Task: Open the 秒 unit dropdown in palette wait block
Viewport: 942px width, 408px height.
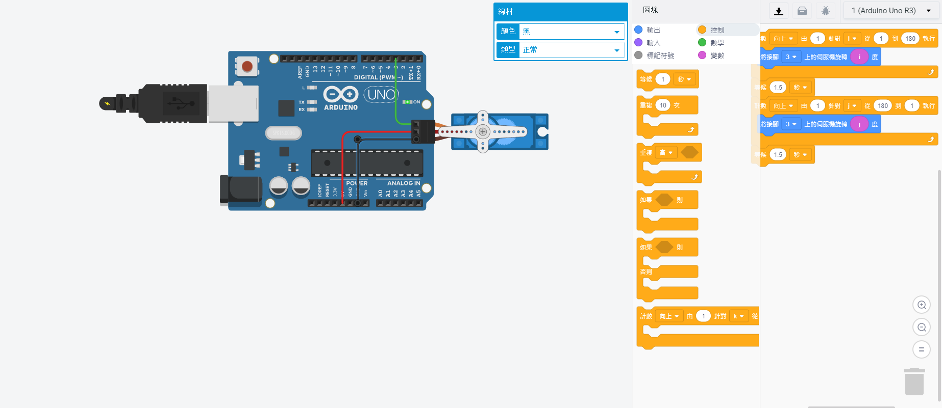Action: tap(684, 79)
